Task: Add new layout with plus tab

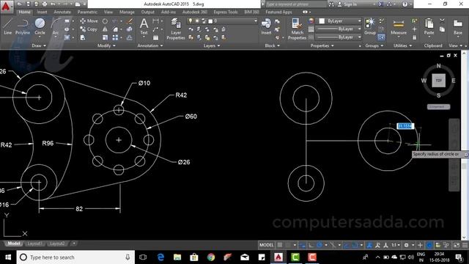Action: (74, 243)
